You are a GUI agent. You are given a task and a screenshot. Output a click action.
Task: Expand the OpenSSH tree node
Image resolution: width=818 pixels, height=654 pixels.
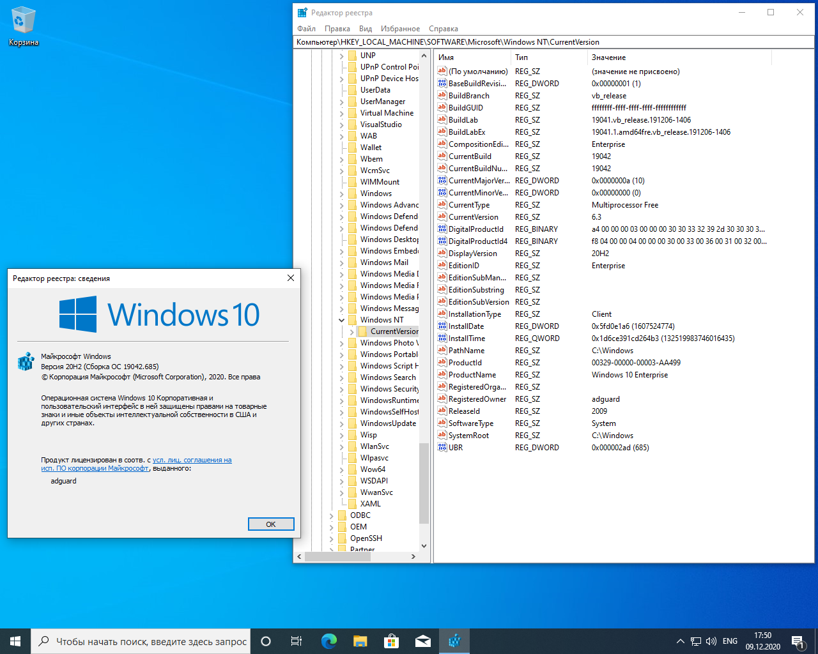(331, 538)
